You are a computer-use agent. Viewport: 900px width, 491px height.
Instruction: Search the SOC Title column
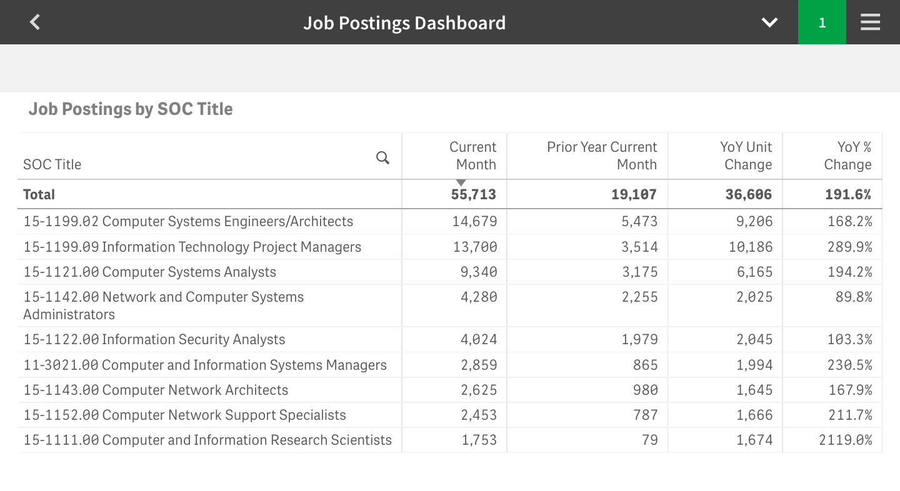382,158
